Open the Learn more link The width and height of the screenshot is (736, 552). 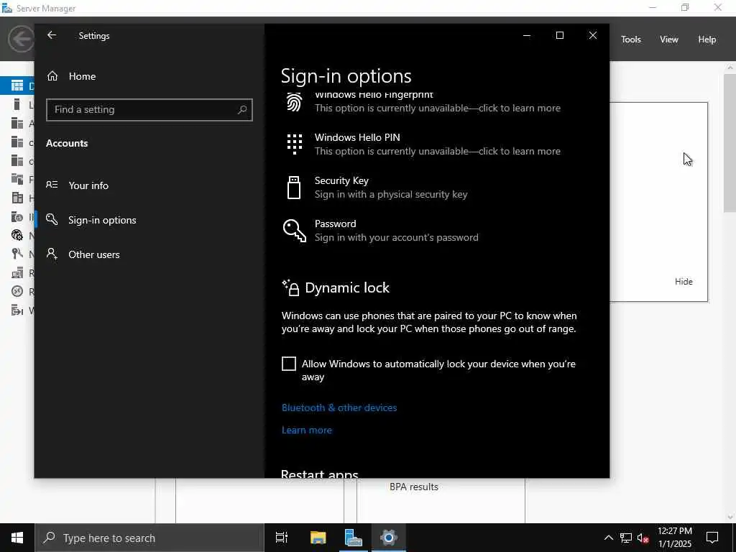[306, 430]
